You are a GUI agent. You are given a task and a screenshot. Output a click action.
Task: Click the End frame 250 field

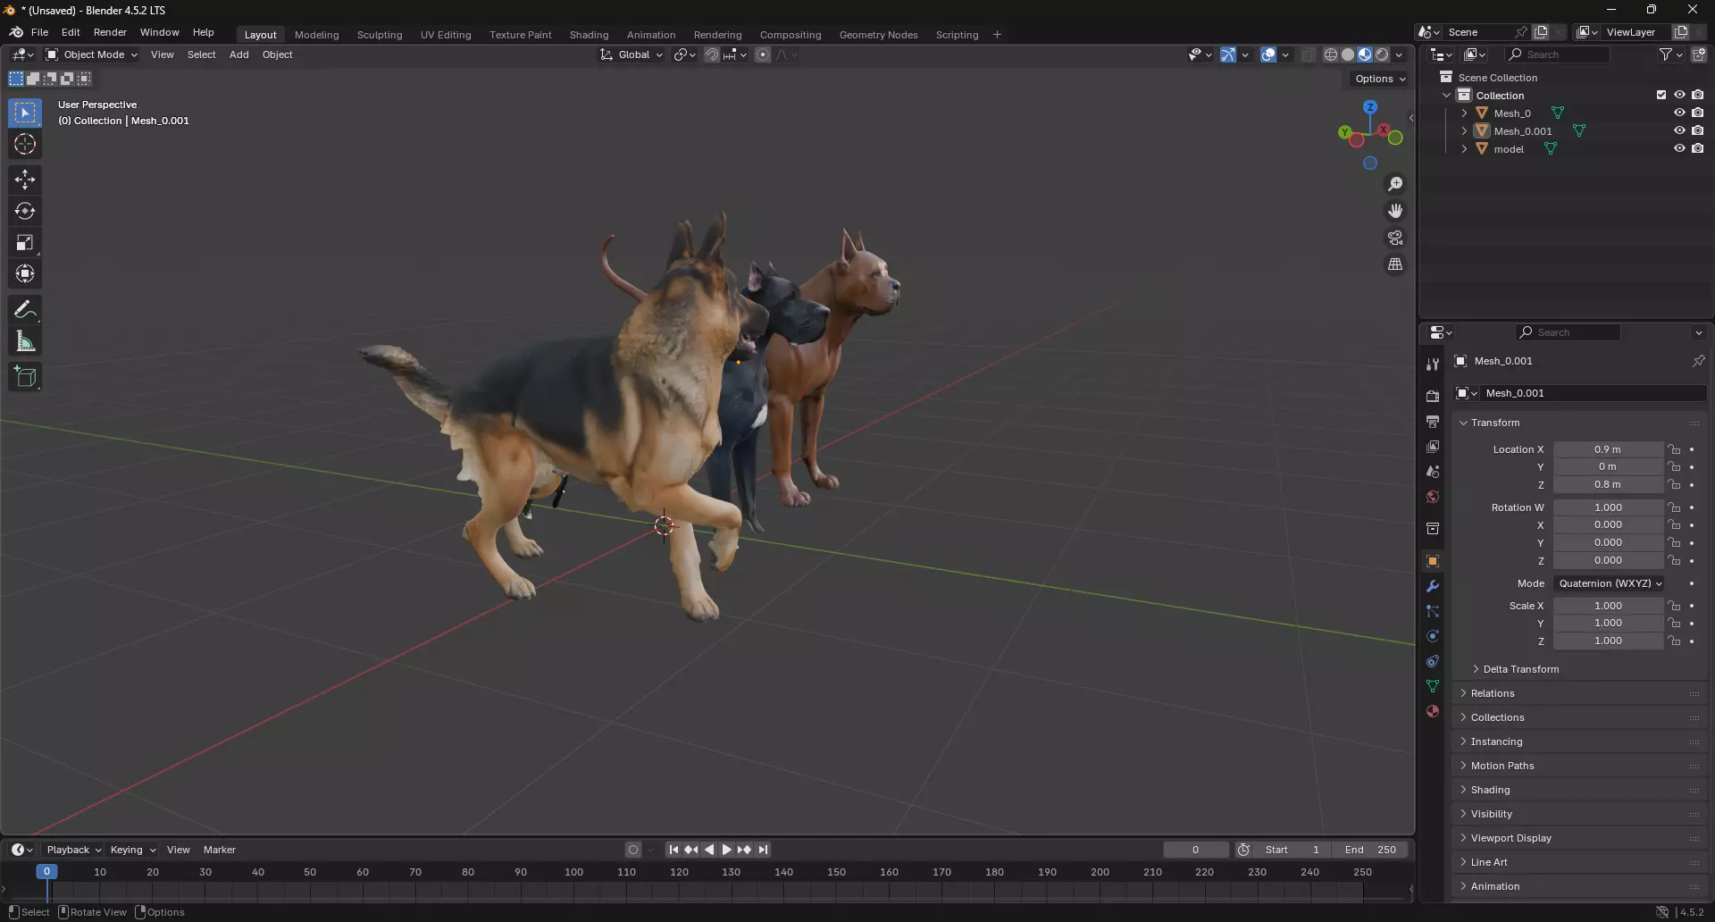pyautogui.click(x=1370, y=850)
